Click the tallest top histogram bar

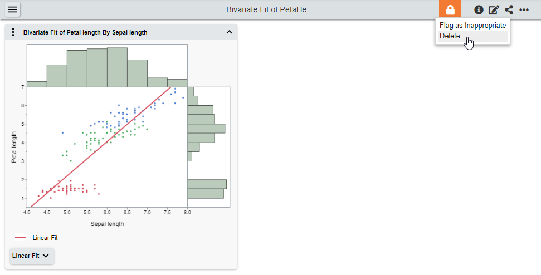[x=117, y=67]
